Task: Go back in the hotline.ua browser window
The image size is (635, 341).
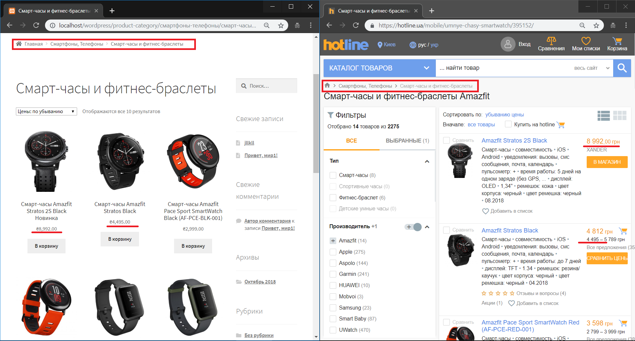Action: pos(329,25)
